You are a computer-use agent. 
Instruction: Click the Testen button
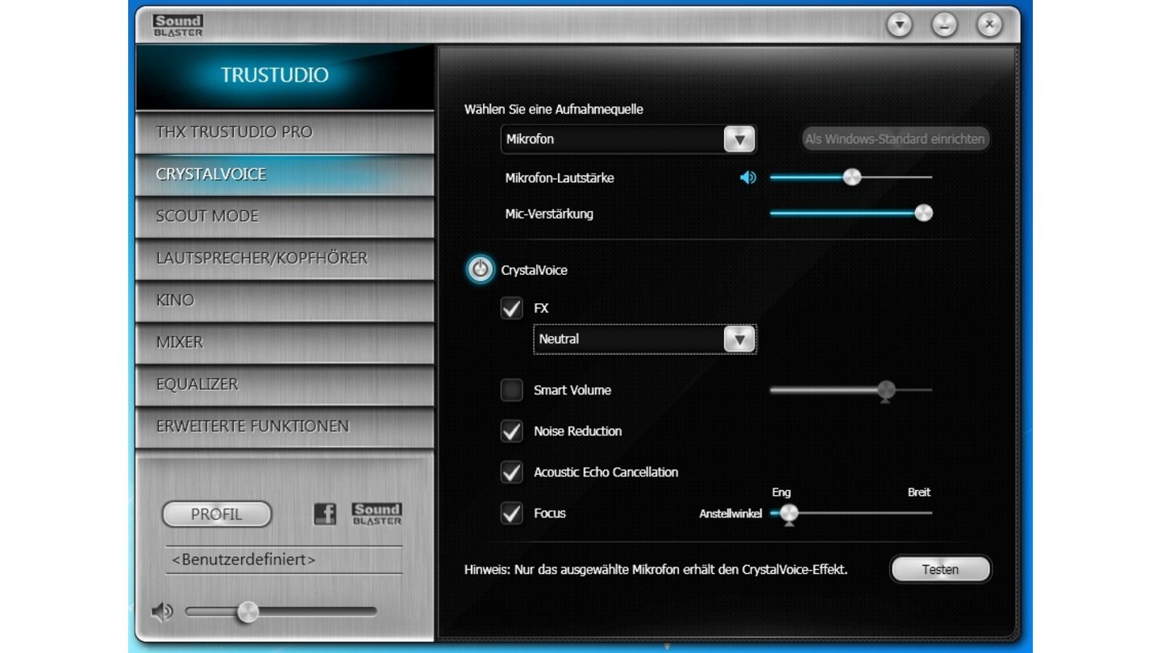(940, 569)
